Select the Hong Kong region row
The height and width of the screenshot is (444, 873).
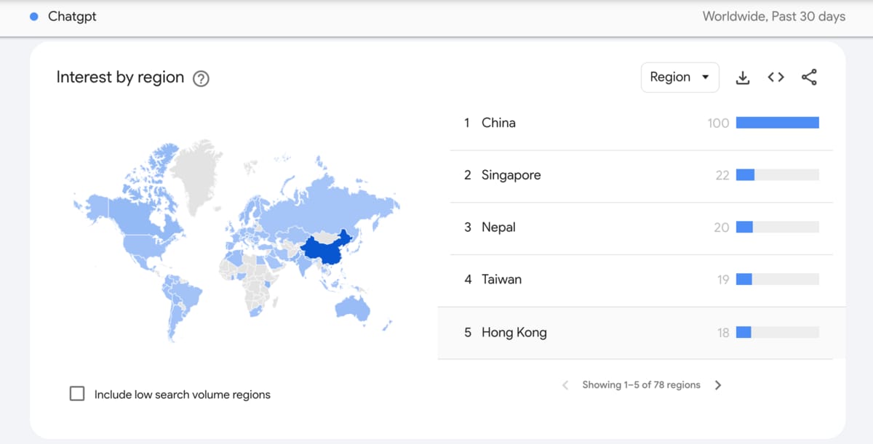pyautogui.click(x=514, y=333)
